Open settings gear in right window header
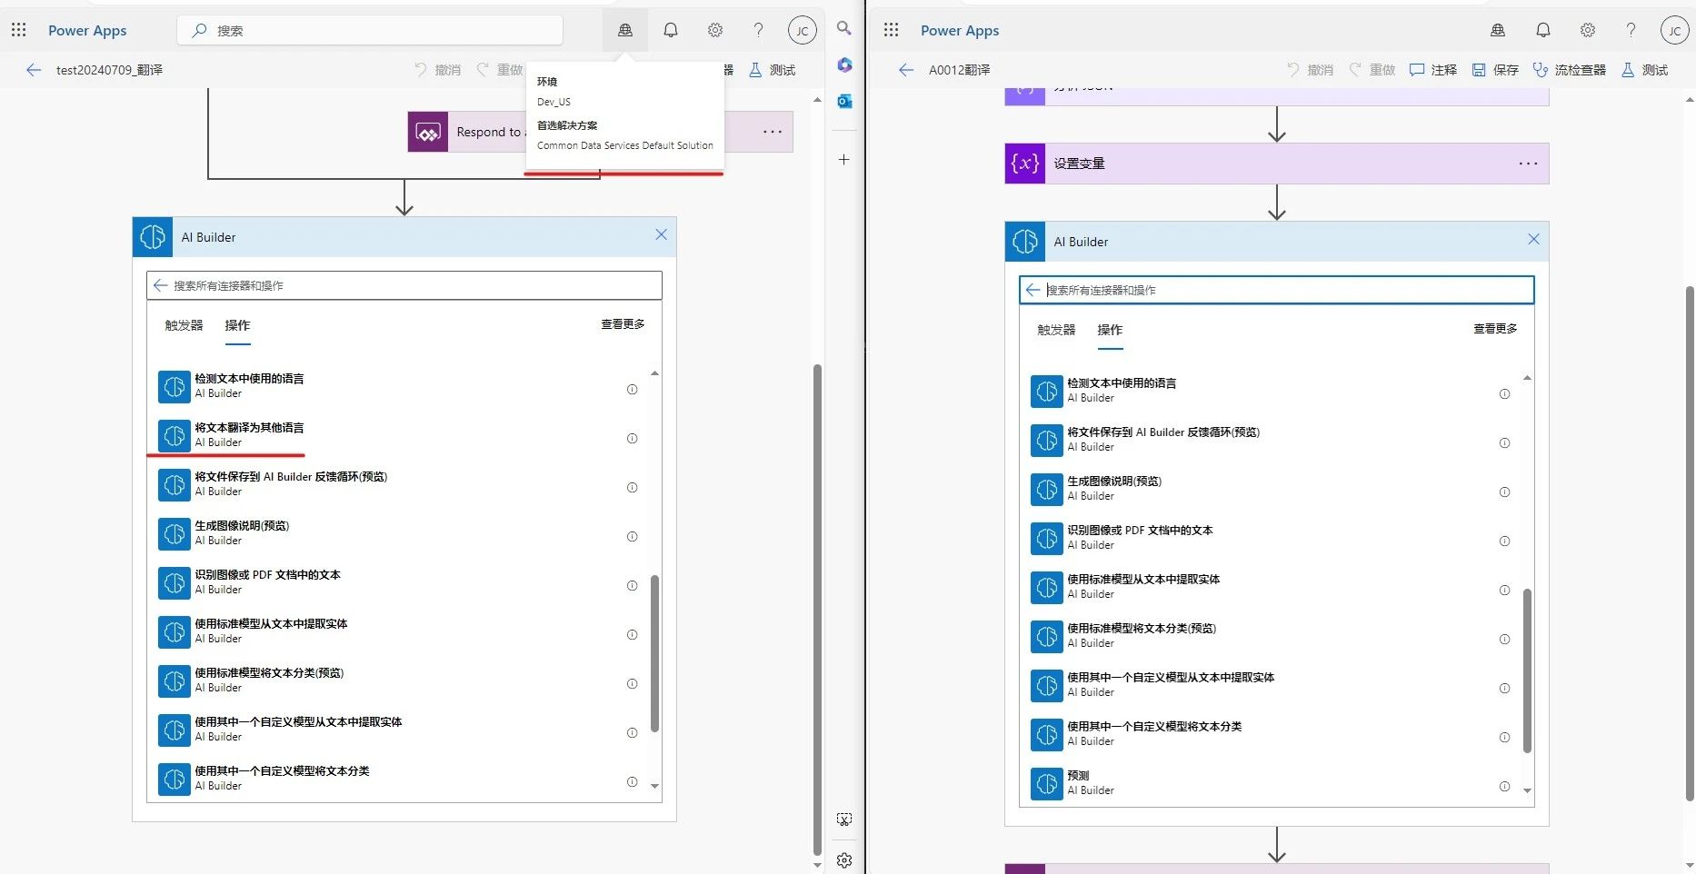 point(1587,30)
